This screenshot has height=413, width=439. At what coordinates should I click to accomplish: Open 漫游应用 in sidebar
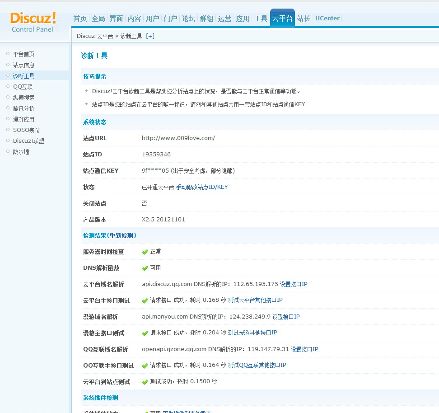(x=24, y=119)
